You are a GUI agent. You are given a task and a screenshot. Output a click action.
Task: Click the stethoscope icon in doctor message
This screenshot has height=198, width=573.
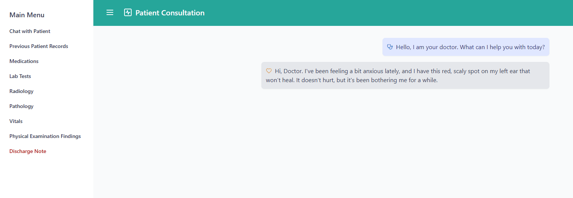pyautogui.click(x=390, y=47)
